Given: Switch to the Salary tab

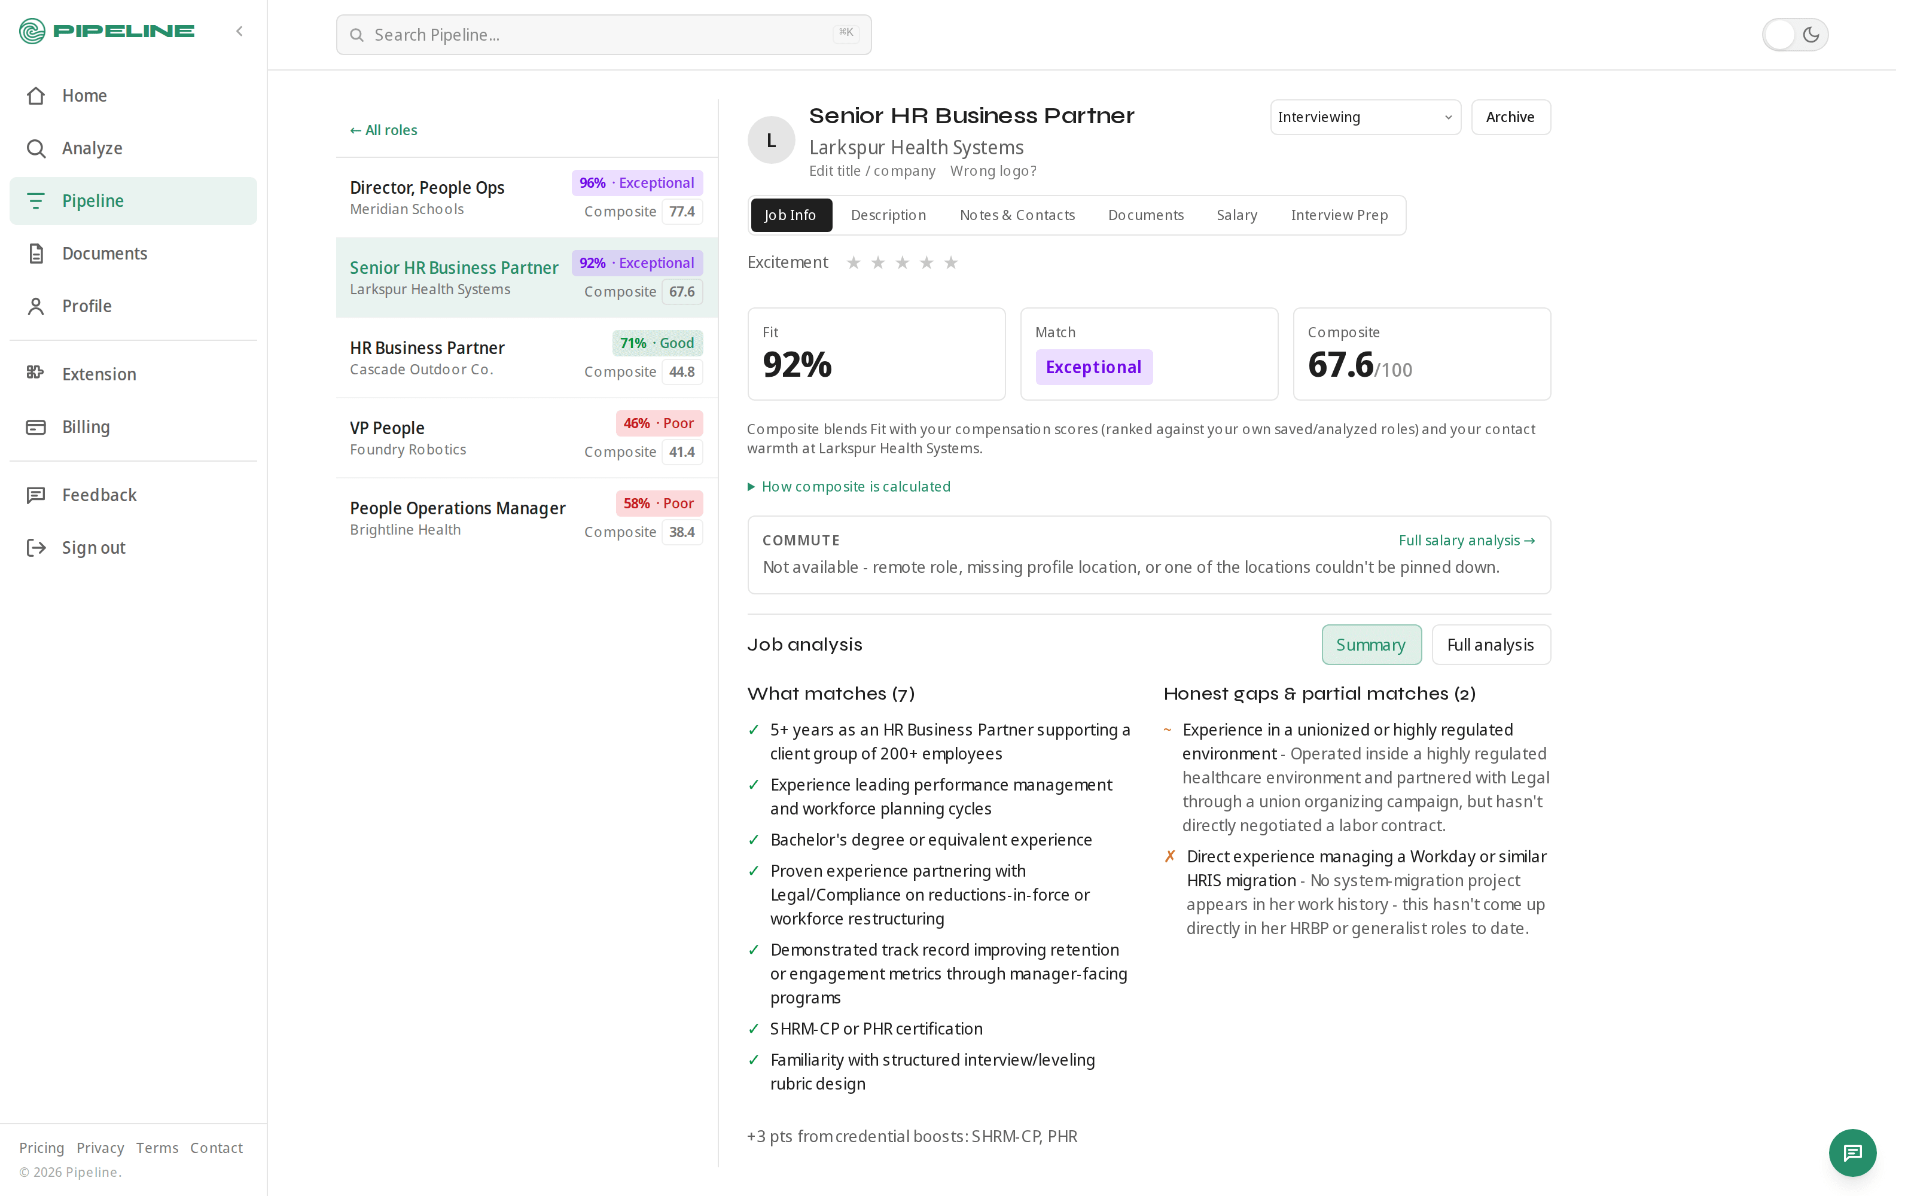Looking at the screenshot, I should pos(1236,215).
